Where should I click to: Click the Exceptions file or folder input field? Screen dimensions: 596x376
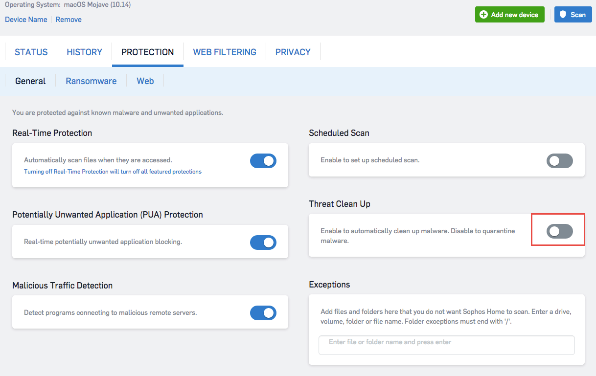pos(446,345)
